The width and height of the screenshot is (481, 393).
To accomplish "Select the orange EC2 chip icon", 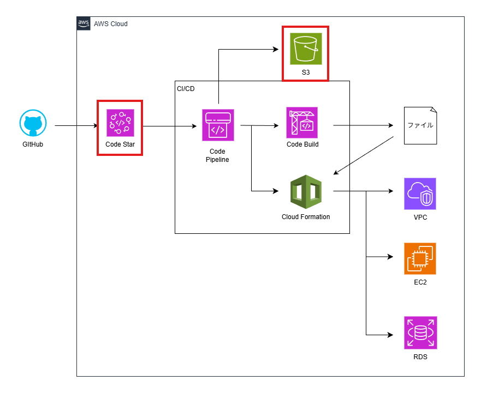I will [420, 259].
